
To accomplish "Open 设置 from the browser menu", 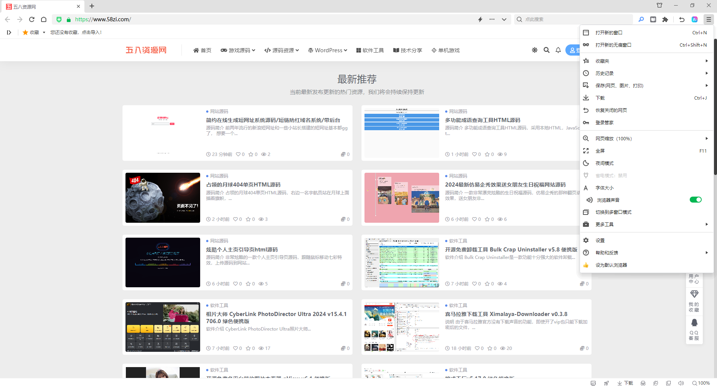I will pos(646,241).
